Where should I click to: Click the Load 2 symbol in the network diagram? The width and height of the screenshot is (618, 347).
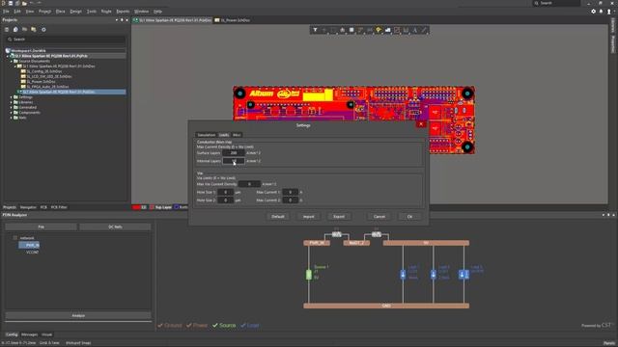(x=434, y=274)
